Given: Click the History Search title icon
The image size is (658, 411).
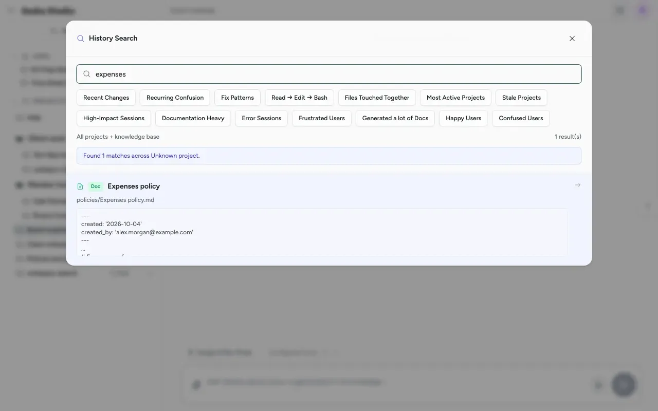Looking at the screenshot, I should point(81,39).
